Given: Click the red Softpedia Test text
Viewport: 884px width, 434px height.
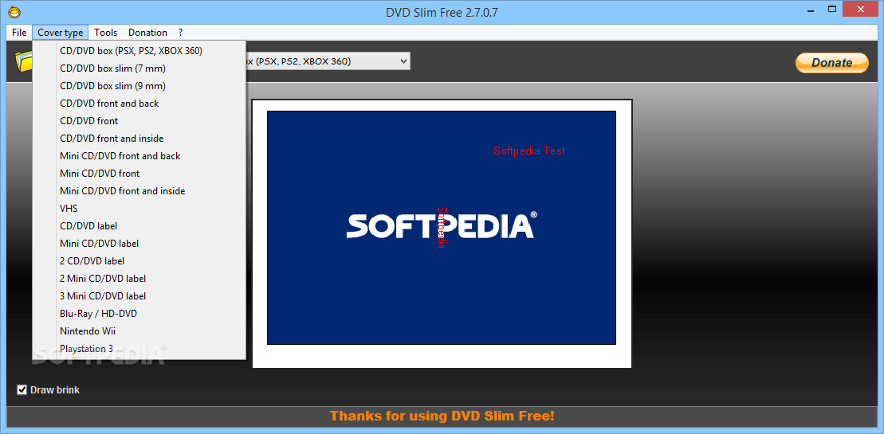Looking at the screenshot, I should point(528,151).
